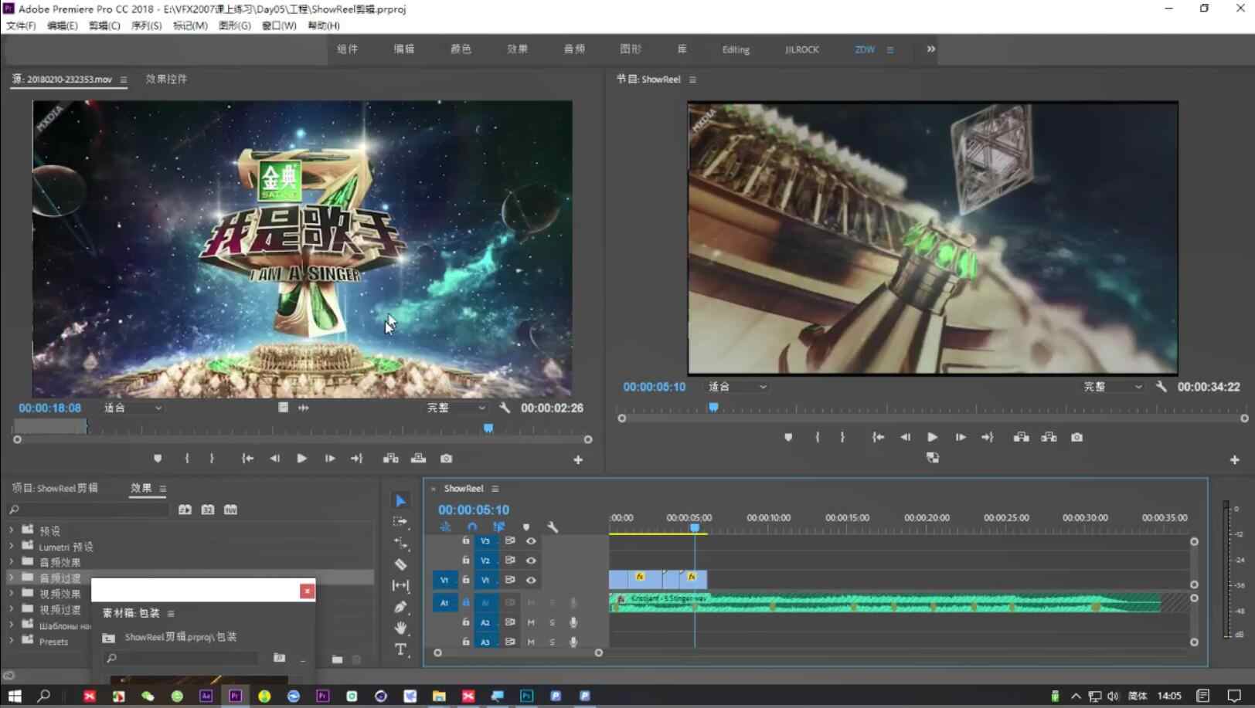Toggle lock on track V1
This screenshot has width=1255, height=708.
465,580
